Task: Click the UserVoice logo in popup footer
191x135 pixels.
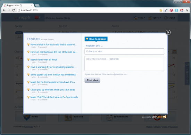Action: pyautogui.click(x=159, y=117)
